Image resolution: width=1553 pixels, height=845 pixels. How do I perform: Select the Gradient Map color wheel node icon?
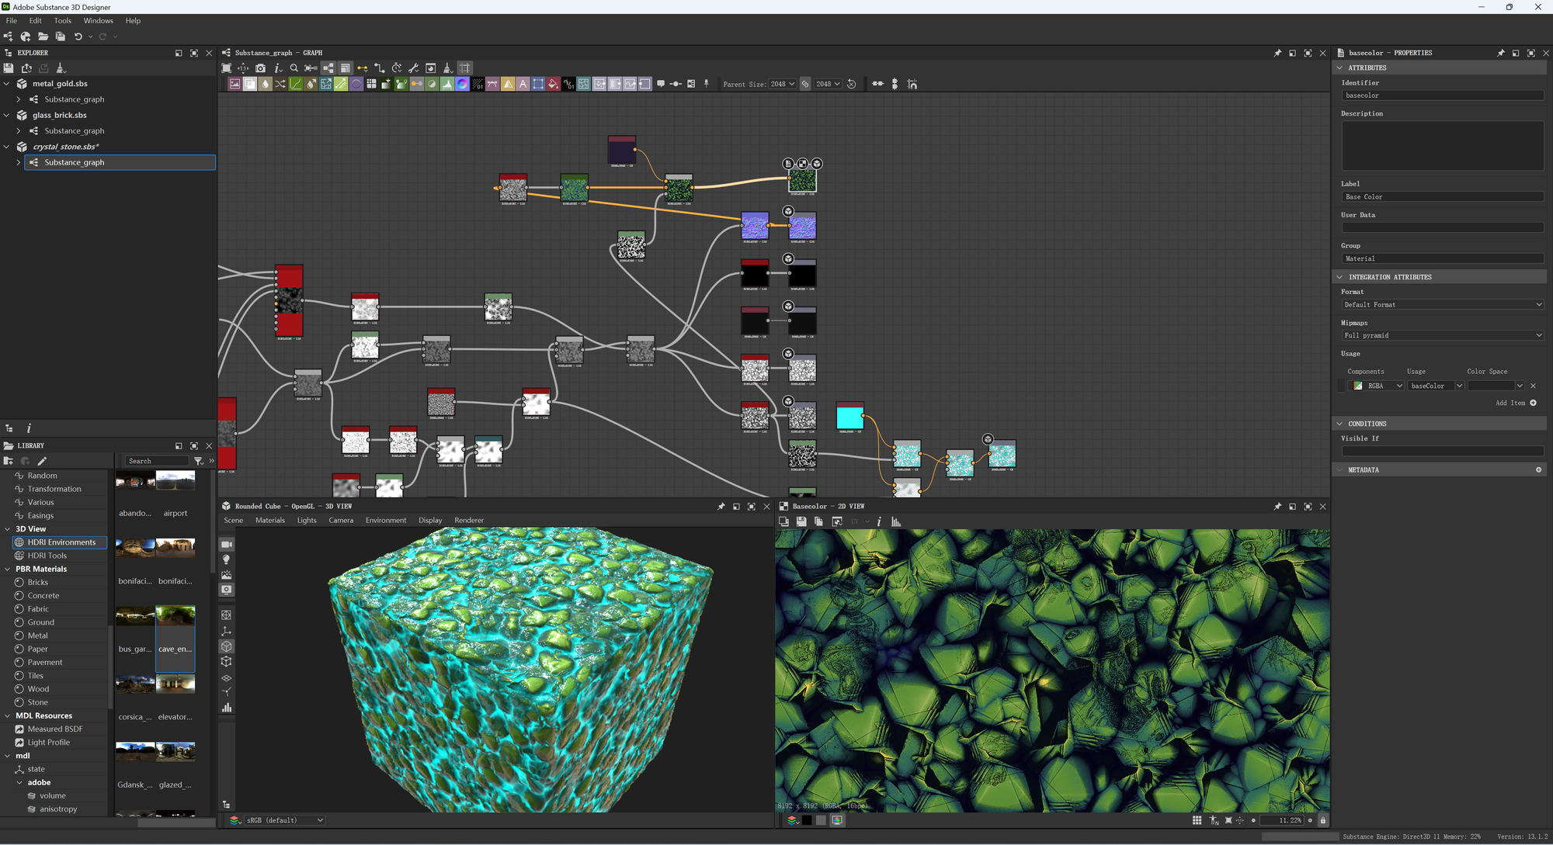click(x=462, y=84)
